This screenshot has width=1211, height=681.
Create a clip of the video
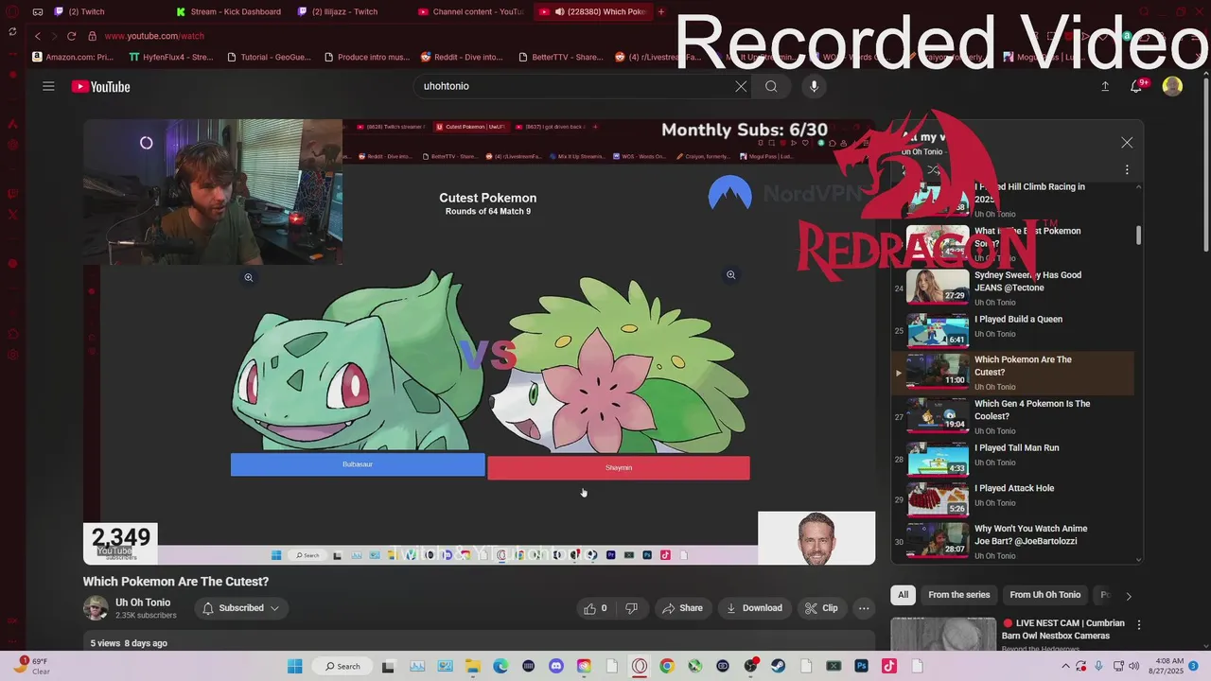click(x=821, y=608)
